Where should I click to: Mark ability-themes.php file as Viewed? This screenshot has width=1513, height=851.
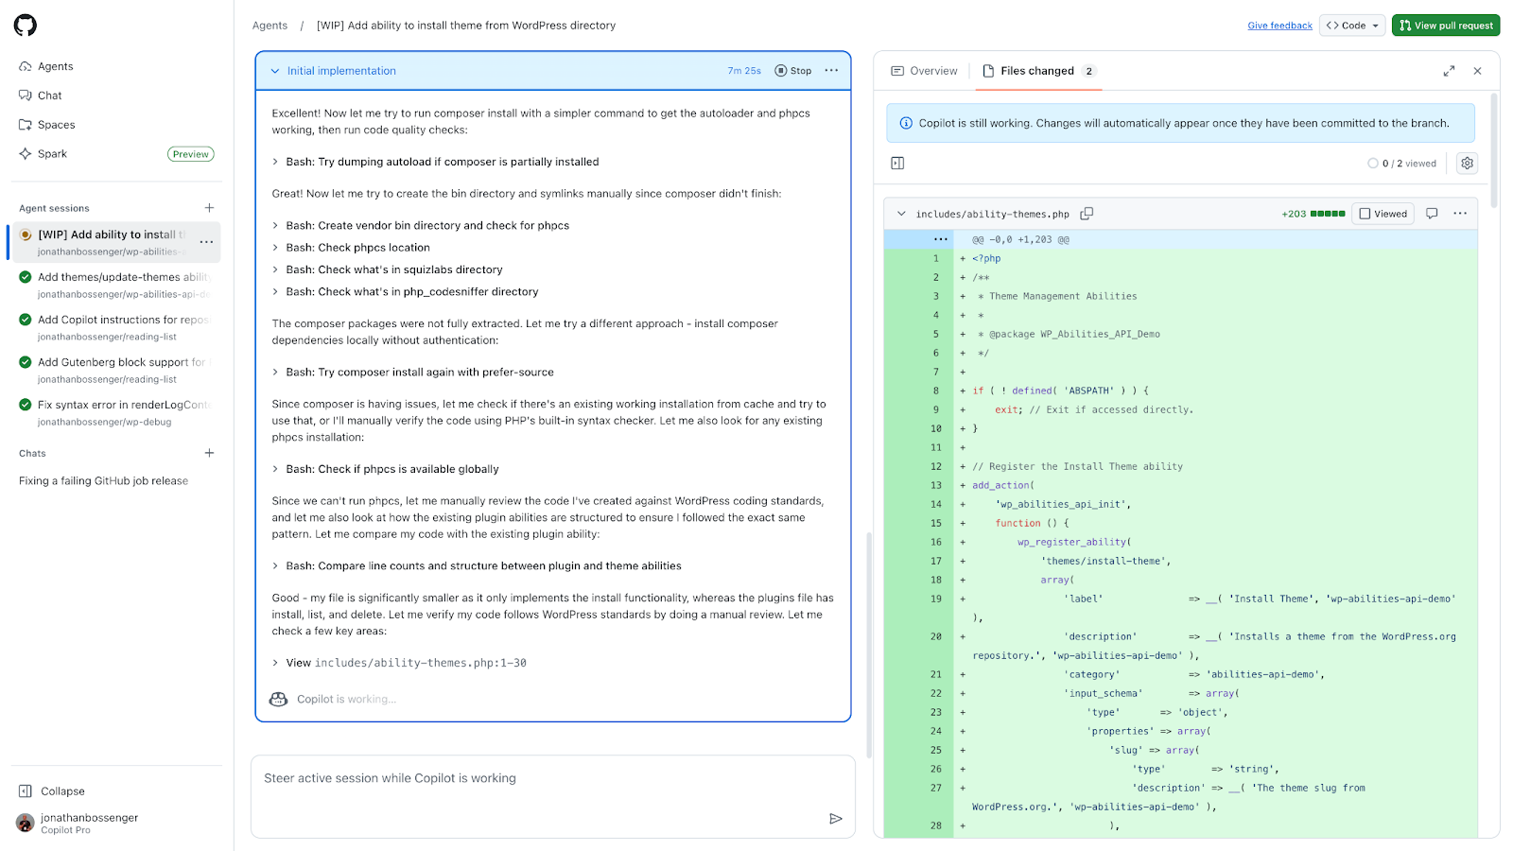tap(1383, 214)
